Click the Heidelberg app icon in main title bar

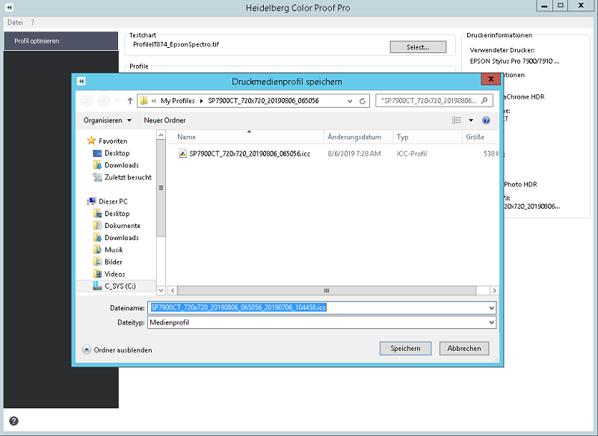9,7
